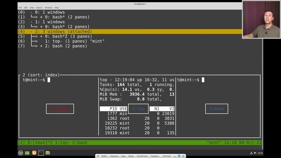The image size is (281, 158).
Task: Click the VirtualBox mini toolbar restore icon
Action: tap(179, 156)
